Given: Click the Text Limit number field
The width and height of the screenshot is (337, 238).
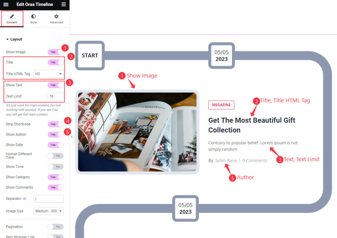Looking at the screenshot, I should point(55,96).
